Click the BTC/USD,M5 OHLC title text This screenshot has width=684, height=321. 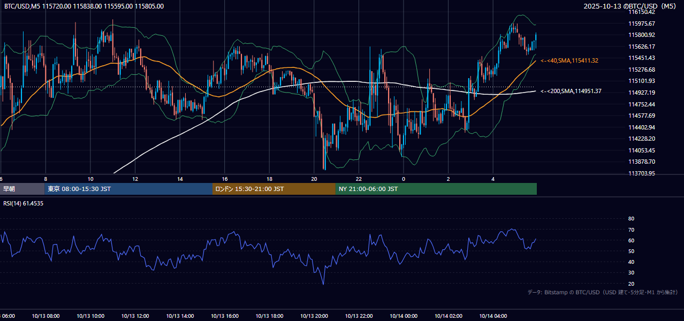pyautogui.click(x=84, y=6)
